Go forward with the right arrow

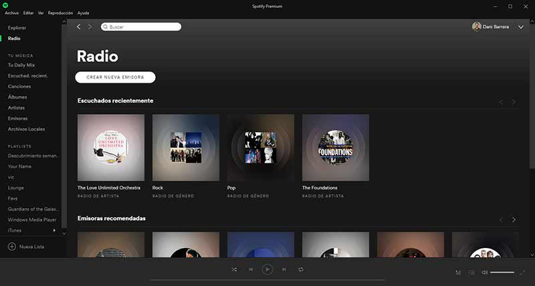(x=90, y=27)
